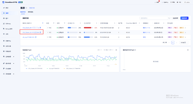Open the CPL_Cluster_KF cluster link

pyautogui.click(x=31, y=28)
